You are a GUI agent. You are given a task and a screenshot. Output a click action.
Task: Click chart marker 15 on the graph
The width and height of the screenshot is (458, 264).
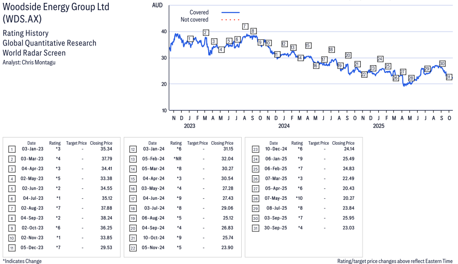point(308,46)
